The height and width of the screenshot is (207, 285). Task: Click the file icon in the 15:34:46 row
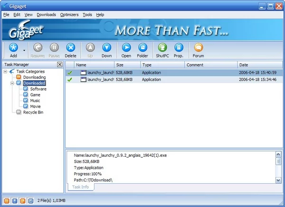83,80
